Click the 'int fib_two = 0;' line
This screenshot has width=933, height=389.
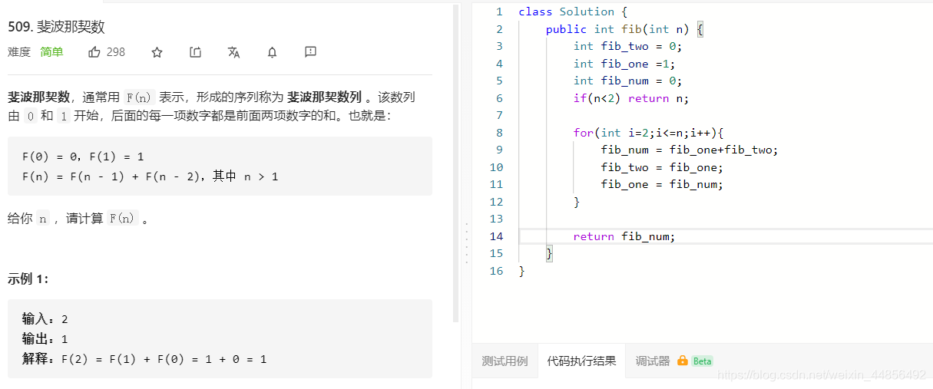coord(627,46)
